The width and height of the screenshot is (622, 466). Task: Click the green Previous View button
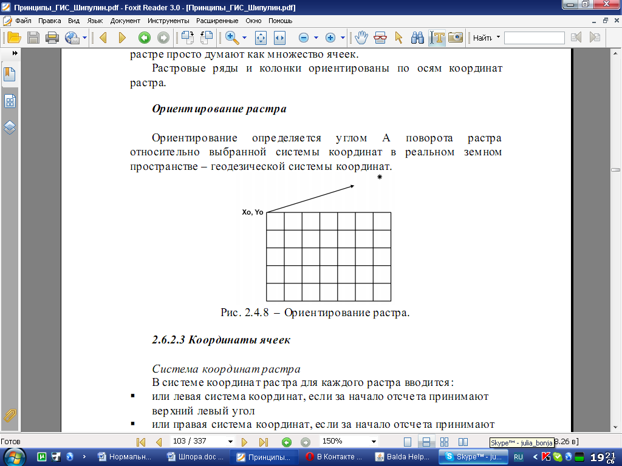(145, 38)
